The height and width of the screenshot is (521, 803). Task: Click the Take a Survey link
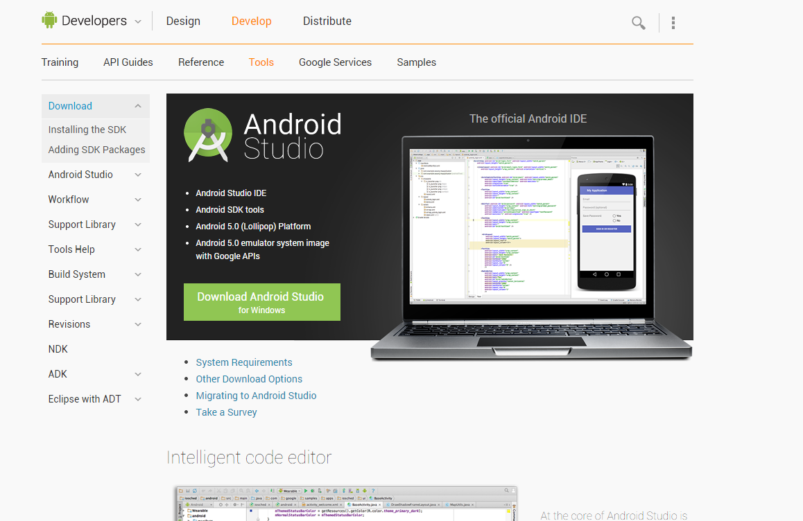click(x=226, y=412)
